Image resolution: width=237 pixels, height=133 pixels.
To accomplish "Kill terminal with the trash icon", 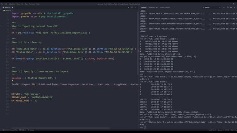I will (231, 7).
